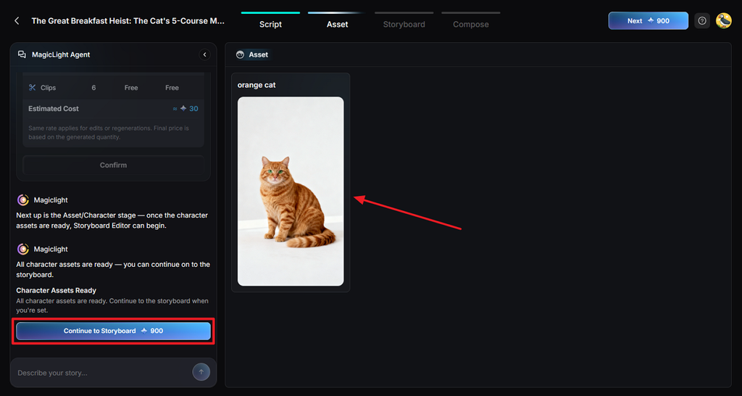This screenshot has width=742, height=396.
Task: Open the orange cat image thumbnail
Action: (x=291, y=191)
